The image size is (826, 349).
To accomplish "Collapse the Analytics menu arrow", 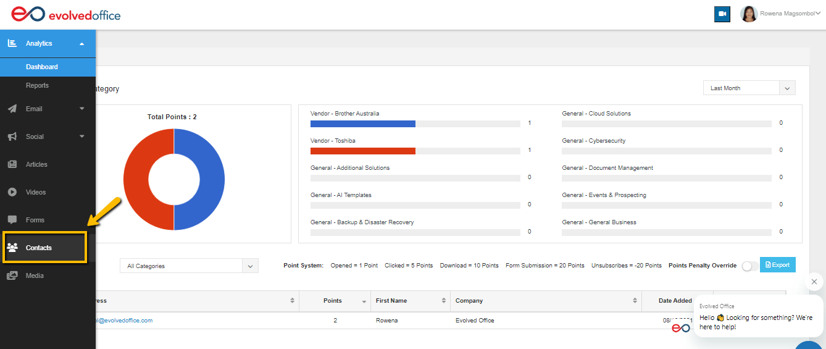I will coord(82,44).
